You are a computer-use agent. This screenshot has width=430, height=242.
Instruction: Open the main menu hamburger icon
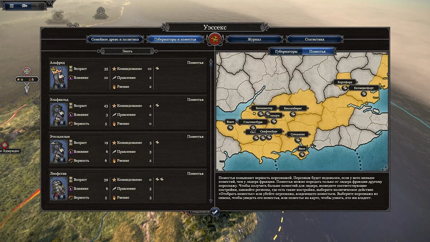coord(12,6)
